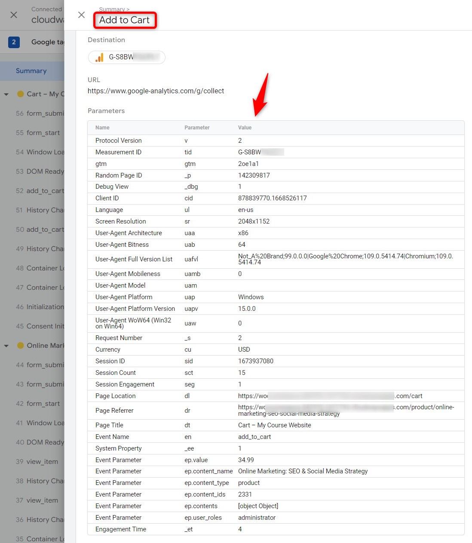This screenshot has width=472, height=543.
Task: Click the ep.contents value [object Object]
Action: (x=258, y=506)
